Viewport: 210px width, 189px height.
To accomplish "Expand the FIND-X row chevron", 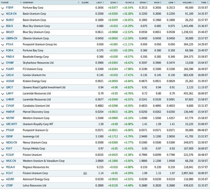I will (2, 57).
